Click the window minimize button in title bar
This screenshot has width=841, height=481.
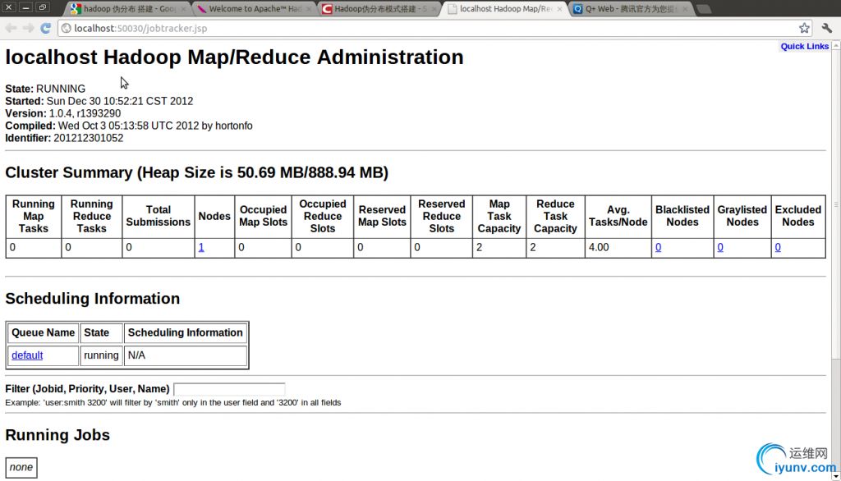pos(25,7)
